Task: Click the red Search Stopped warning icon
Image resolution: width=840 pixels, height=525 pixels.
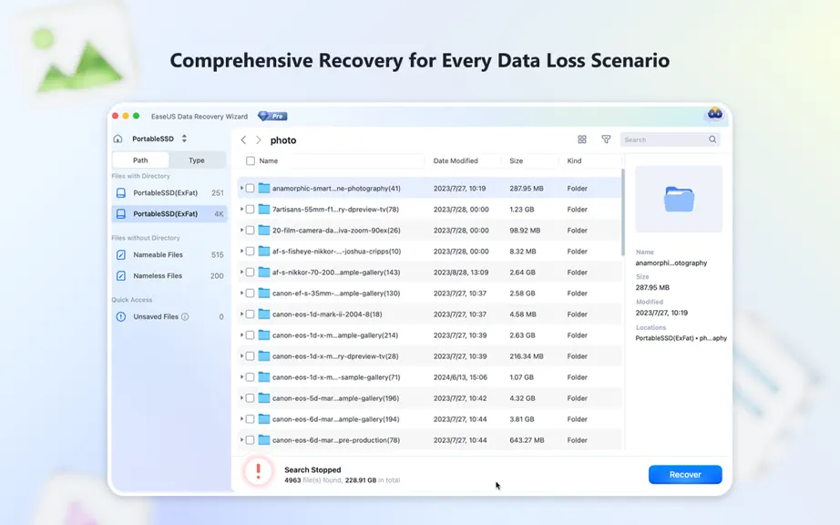Action: pos(258,471)
